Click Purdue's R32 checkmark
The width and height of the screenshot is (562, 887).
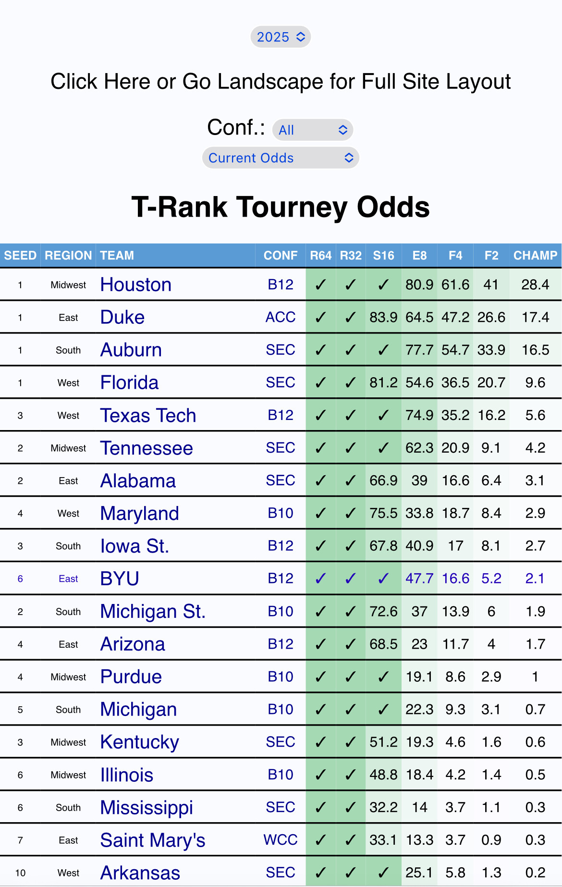(351, 677)
